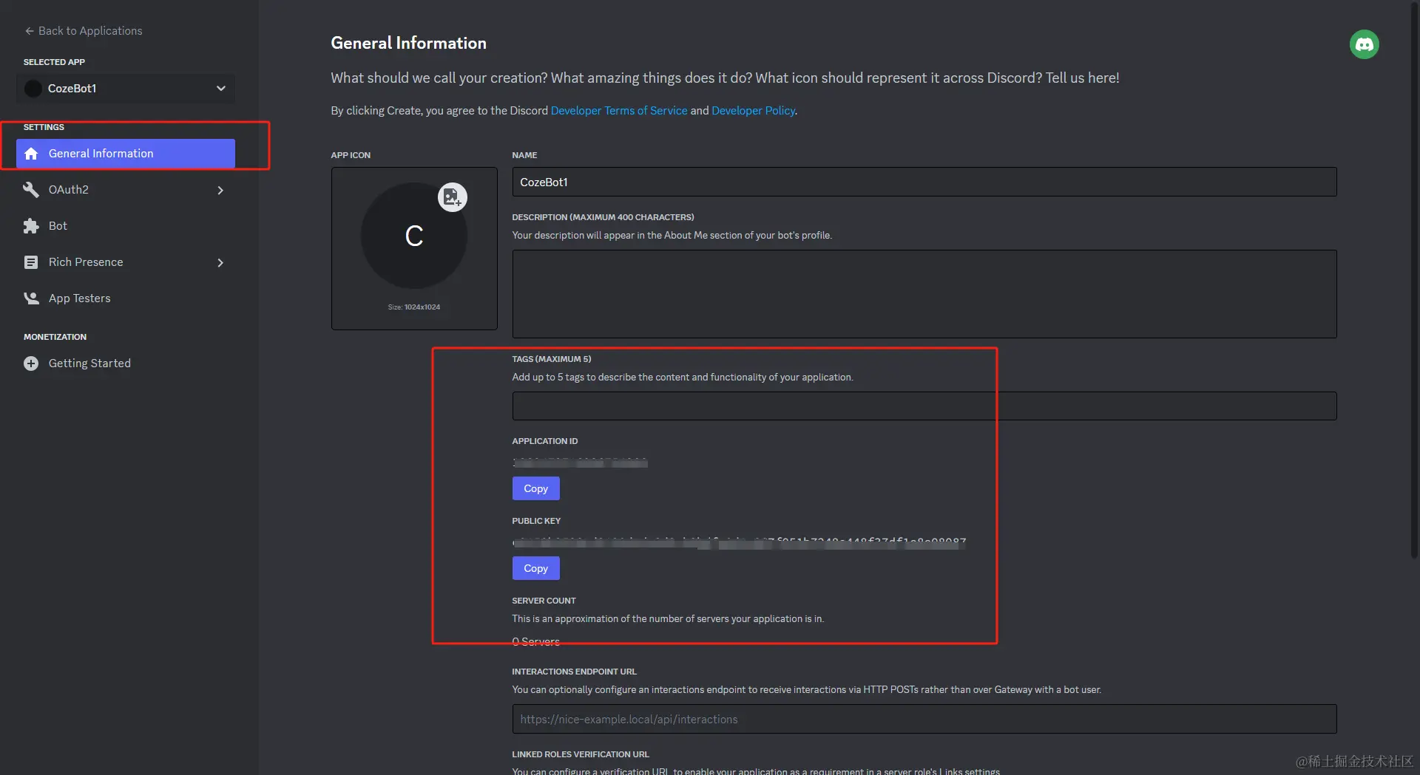Click the wrench icon next to OAuth2
This screenshot has width=1420, height=775.
[x=31, y=190]
